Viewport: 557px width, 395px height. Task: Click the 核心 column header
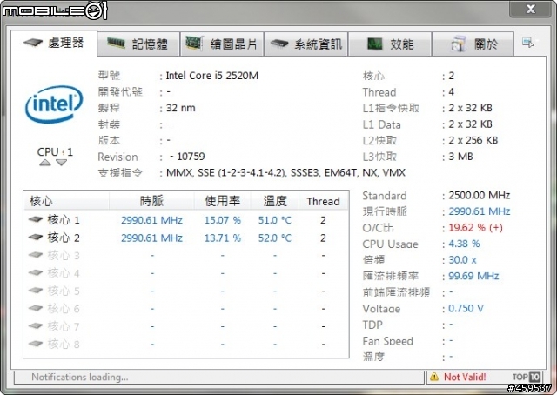(x=66, y=201)
